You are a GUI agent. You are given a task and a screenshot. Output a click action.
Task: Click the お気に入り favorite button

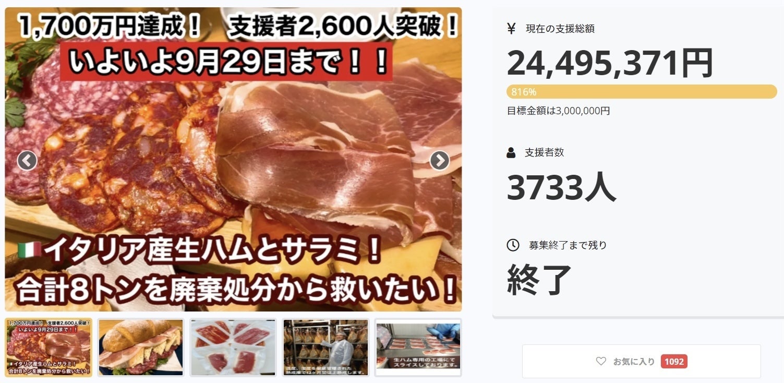641,361
